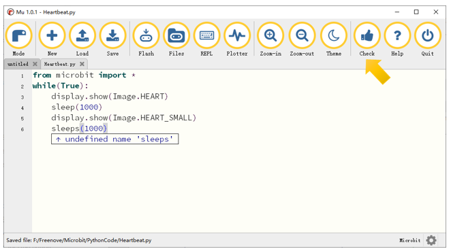Image resolution: width=451 pixels, height=251 pixels.
Task: Flash code to the micro:bit
Action: (x=146, y=35)
